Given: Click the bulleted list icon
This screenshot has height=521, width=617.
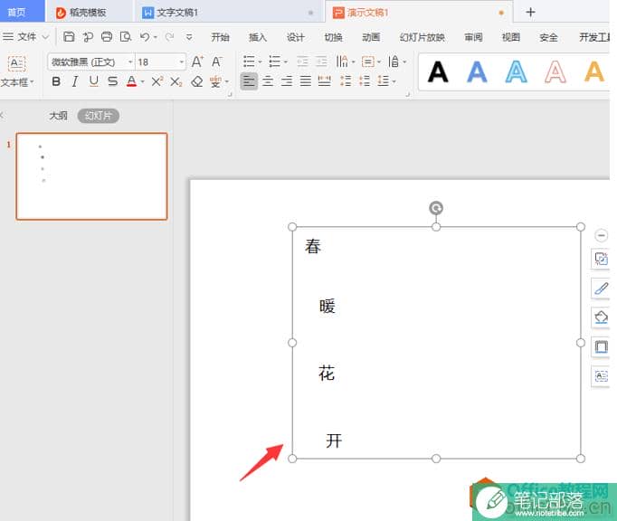Looking at the screenshot, I should tap(249, 62).
